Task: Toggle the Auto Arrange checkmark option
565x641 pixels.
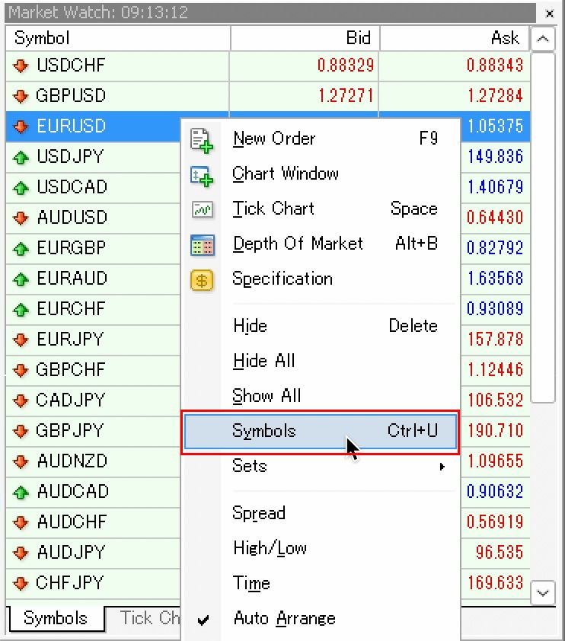Action: pos(284,618)
